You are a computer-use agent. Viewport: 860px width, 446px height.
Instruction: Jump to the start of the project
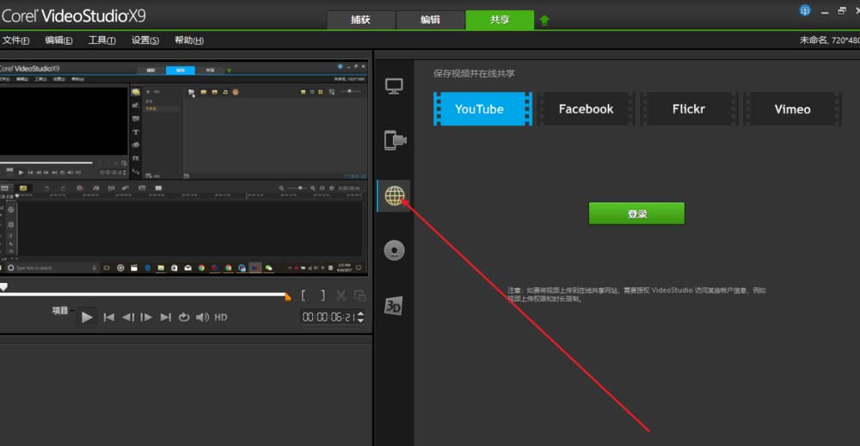point(109,317)
